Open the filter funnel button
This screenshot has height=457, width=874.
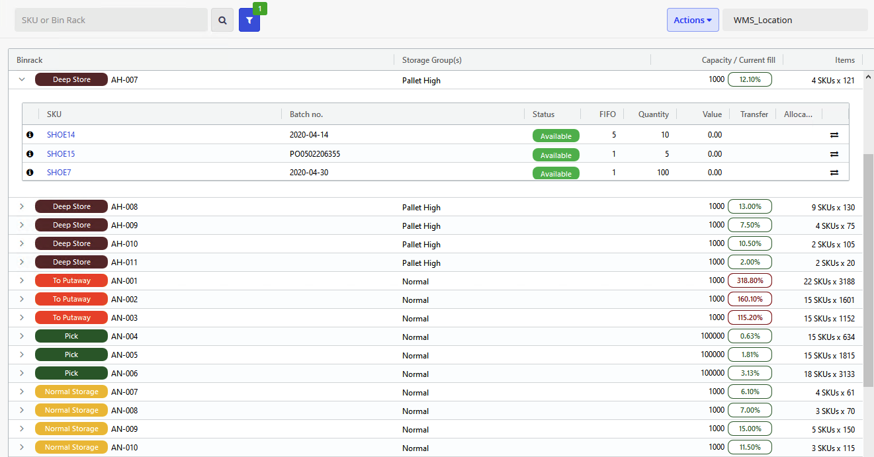click(x=249, y=20)
